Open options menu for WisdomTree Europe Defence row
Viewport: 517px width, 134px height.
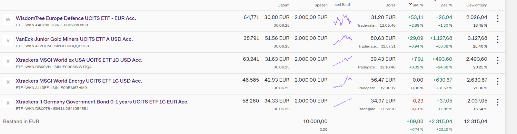(x=498, y=19)
